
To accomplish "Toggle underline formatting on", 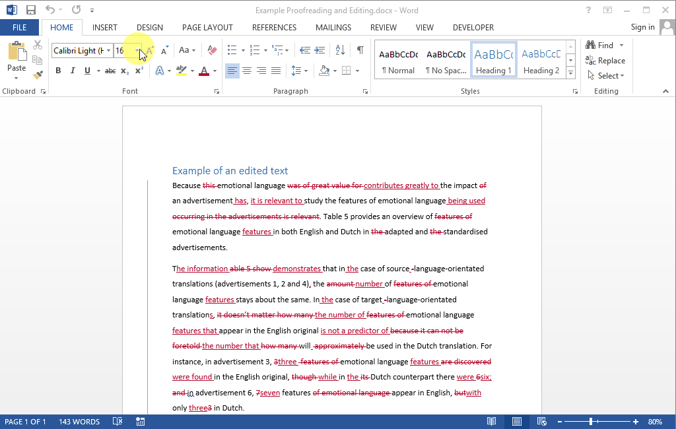I will (x=86, y=70).
